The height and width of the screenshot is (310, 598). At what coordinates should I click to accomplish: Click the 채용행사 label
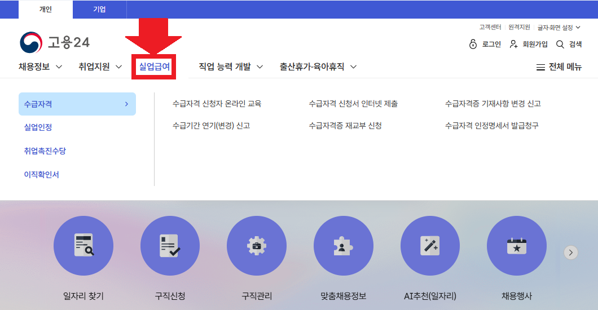(x=517, y=296)
